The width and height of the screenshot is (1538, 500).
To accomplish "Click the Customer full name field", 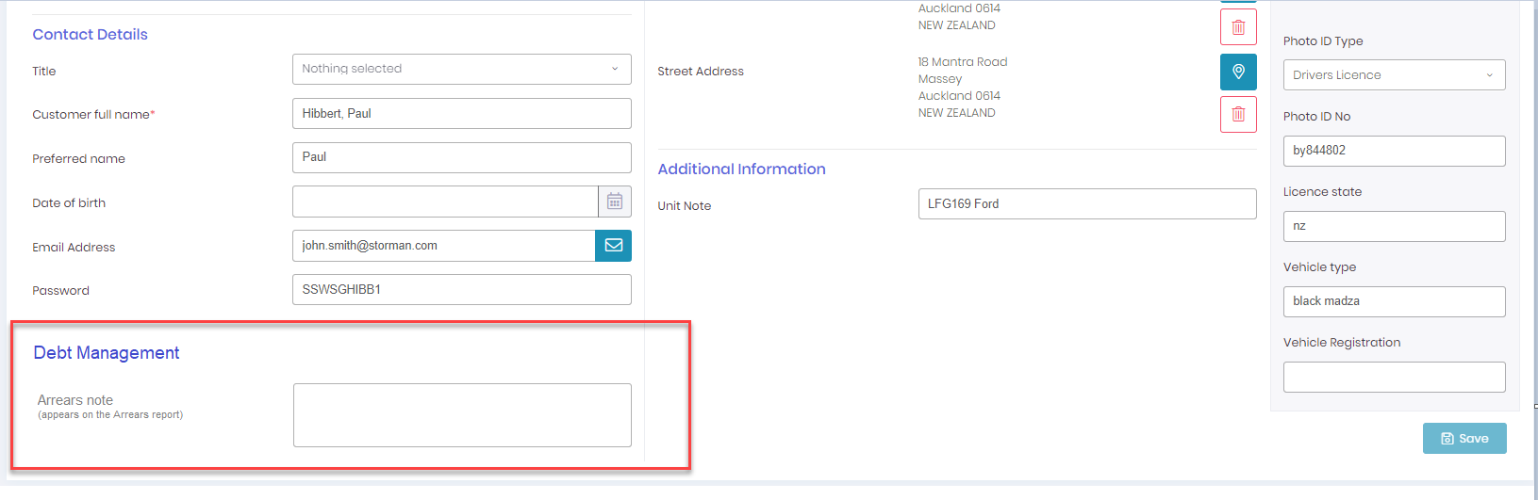I will [x=461, y=114].
